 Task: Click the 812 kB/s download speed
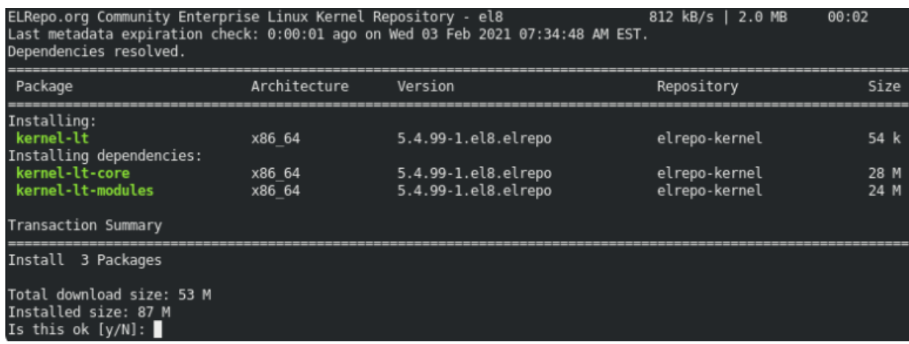pos(680,17)
